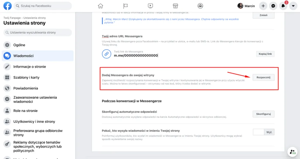
Task: Click Pokaż, kto wysyła wiadomości heading
Action: 141,131
